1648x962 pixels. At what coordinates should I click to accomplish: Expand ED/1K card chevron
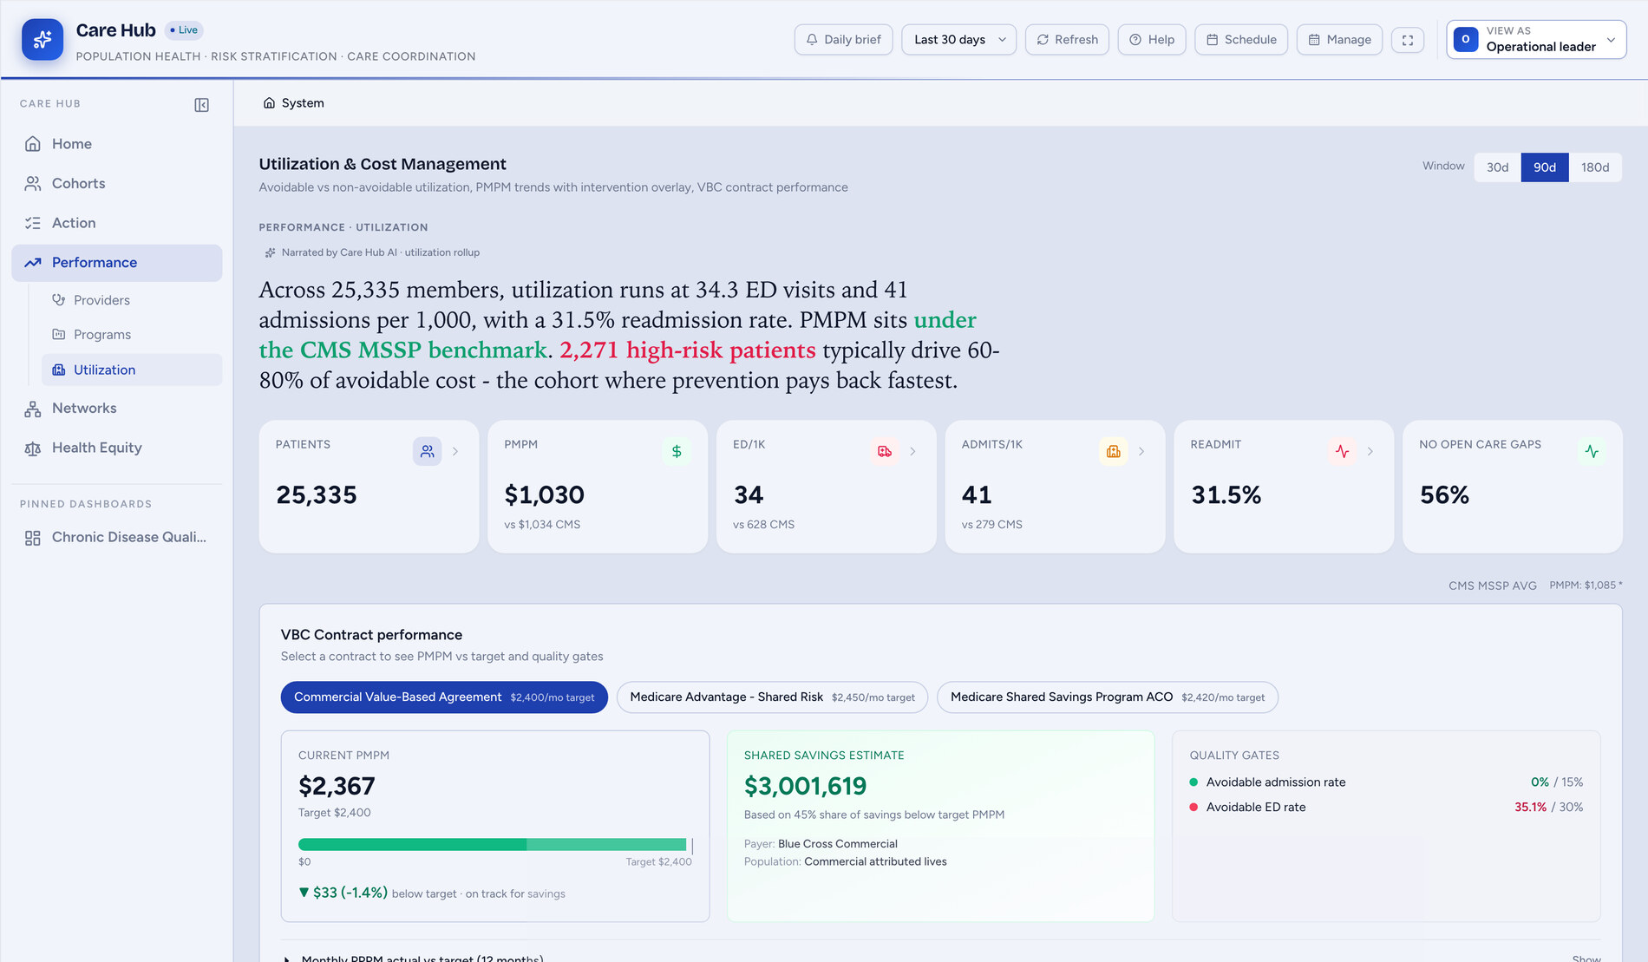point(912,451)
